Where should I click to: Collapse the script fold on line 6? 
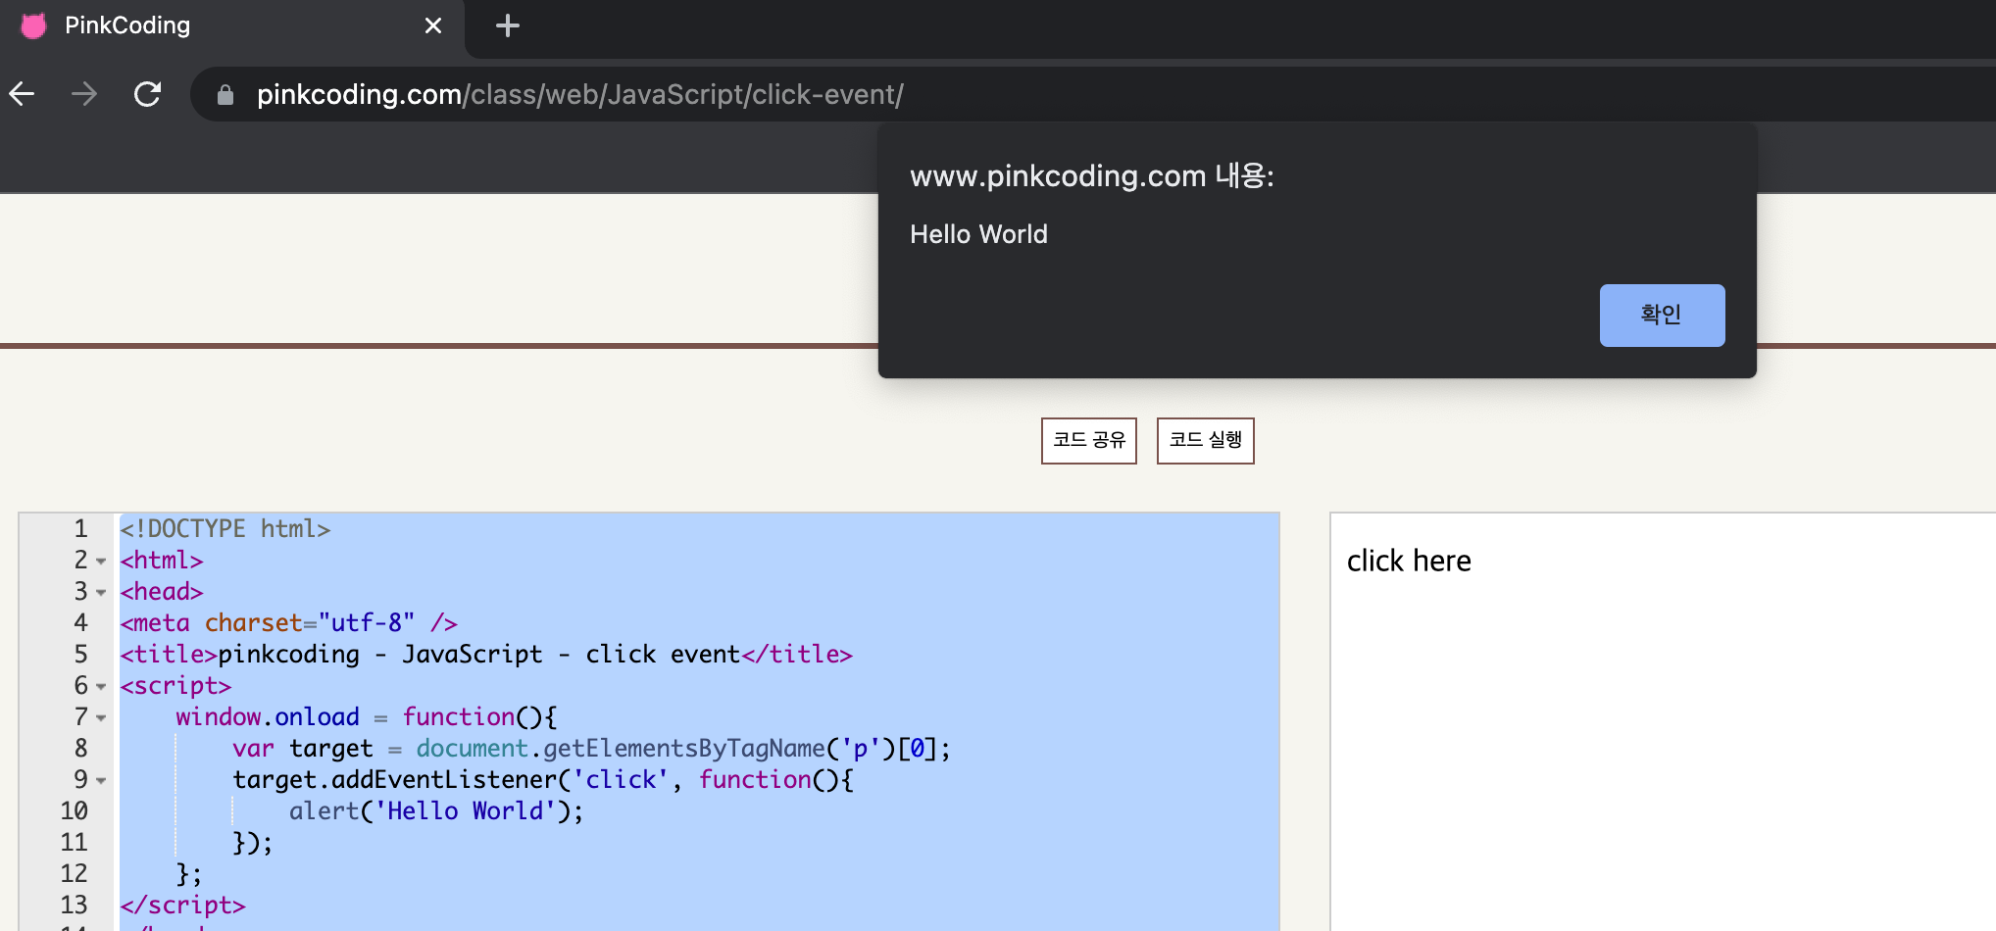pyautogui.click(x=101, y=687)
